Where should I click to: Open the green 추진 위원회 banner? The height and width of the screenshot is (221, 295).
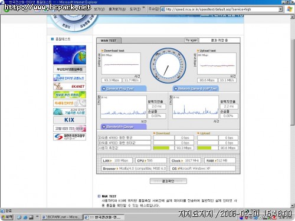tap(70, 95)
